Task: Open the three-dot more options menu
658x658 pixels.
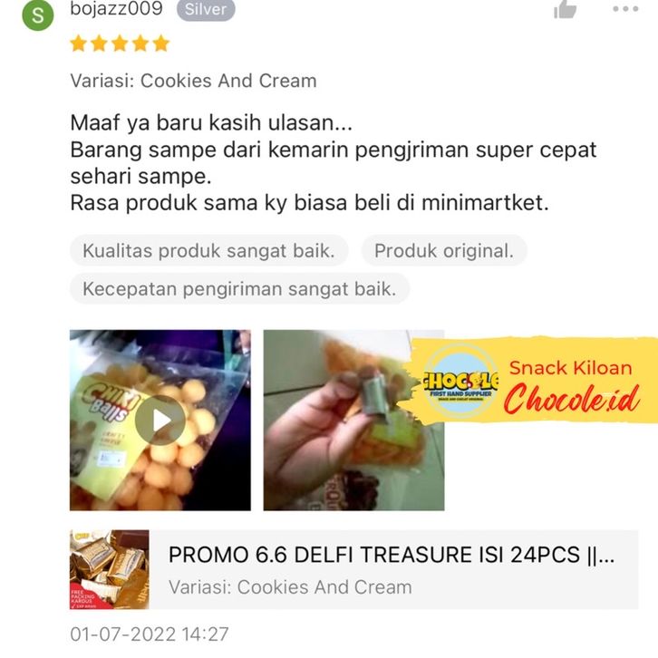Action: (625, 9)
